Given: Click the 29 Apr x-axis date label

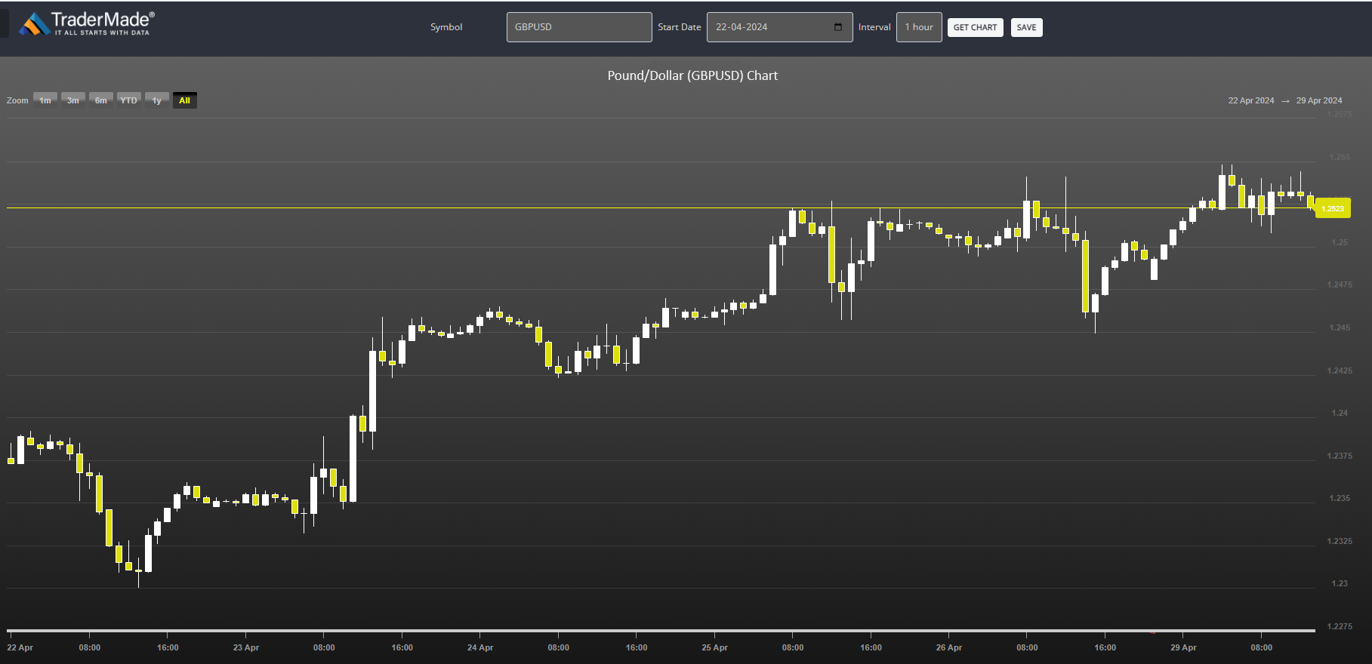Looking at the screenshot, I should (1183, 647).
